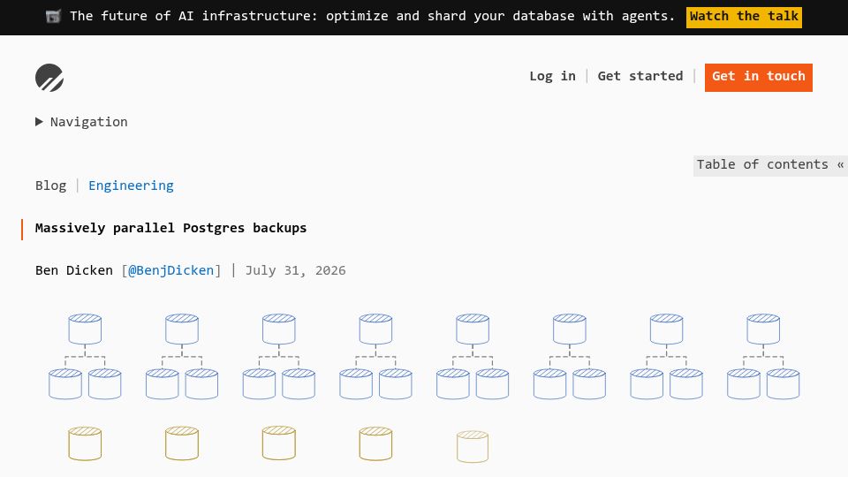Click the banner text about AI infrastructure
Image resolution: width=848 pixels, height=477 pixels.
point(372,16)
